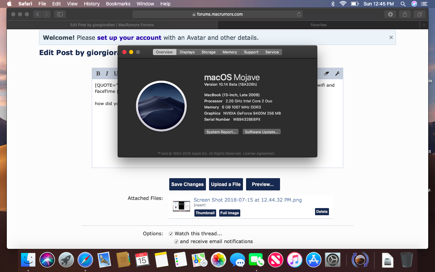Viewport: 435px width, 272px height.
Task: Click the Bold formatting icon
Action: click(x=98, y=73)
